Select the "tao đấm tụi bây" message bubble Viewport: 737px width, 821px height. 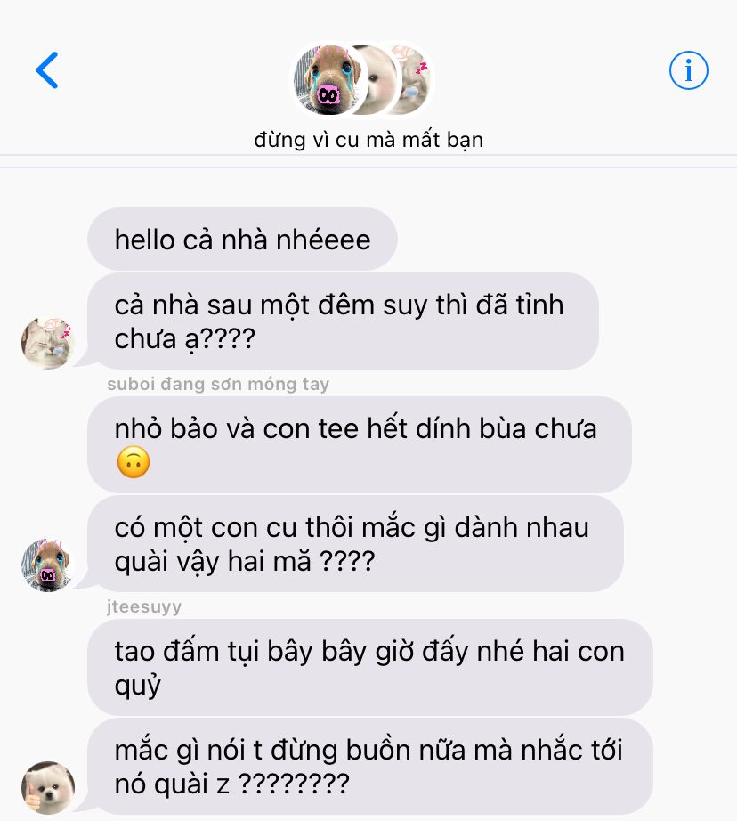pyautogui.click(x=370, y=667)
